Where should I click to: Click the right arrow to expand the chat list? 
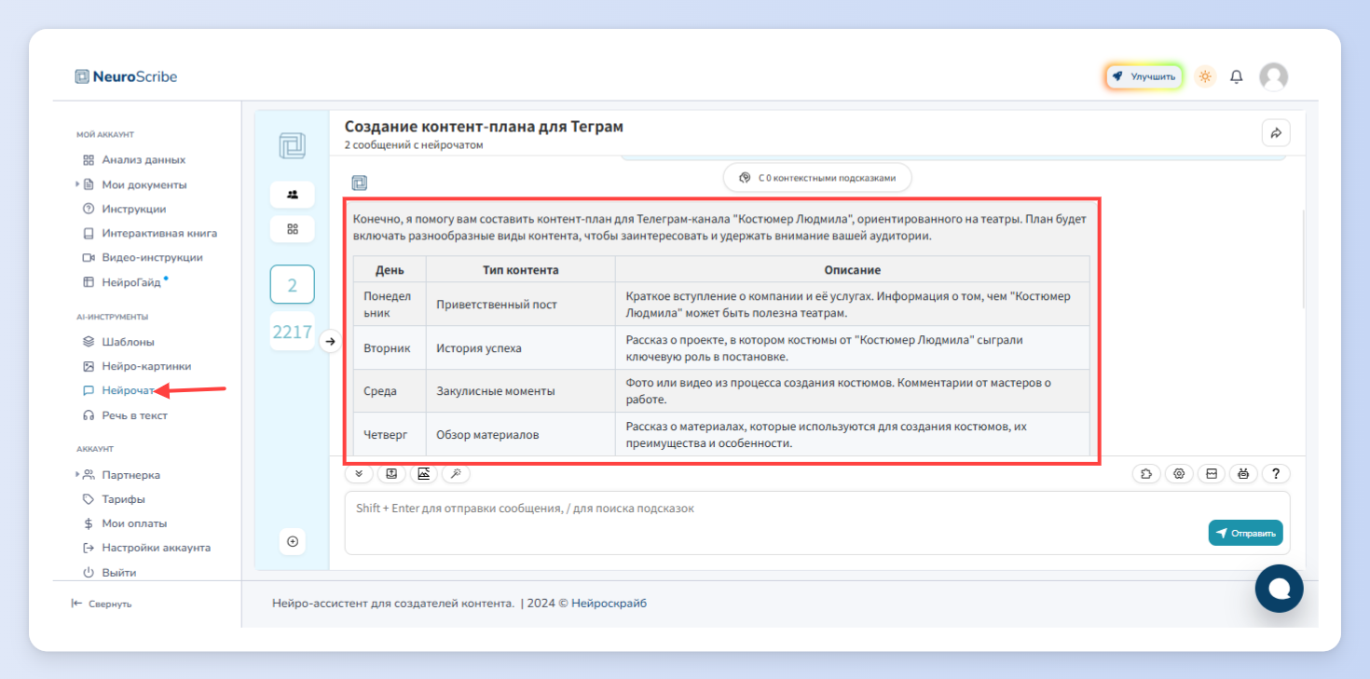330,342
